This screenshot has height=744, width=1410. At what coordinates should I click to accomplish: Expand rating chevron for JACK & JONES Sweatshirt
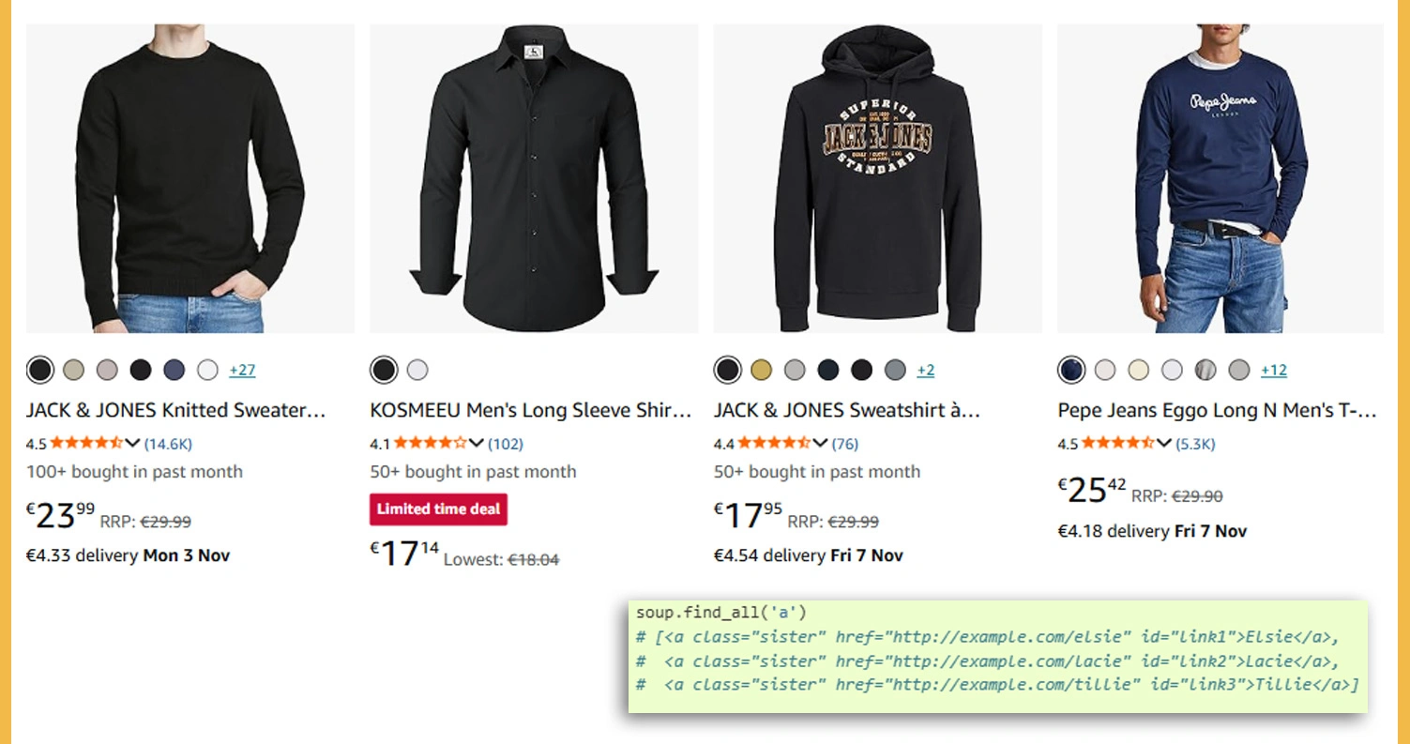pyautogui.click(x=820, y=444)
